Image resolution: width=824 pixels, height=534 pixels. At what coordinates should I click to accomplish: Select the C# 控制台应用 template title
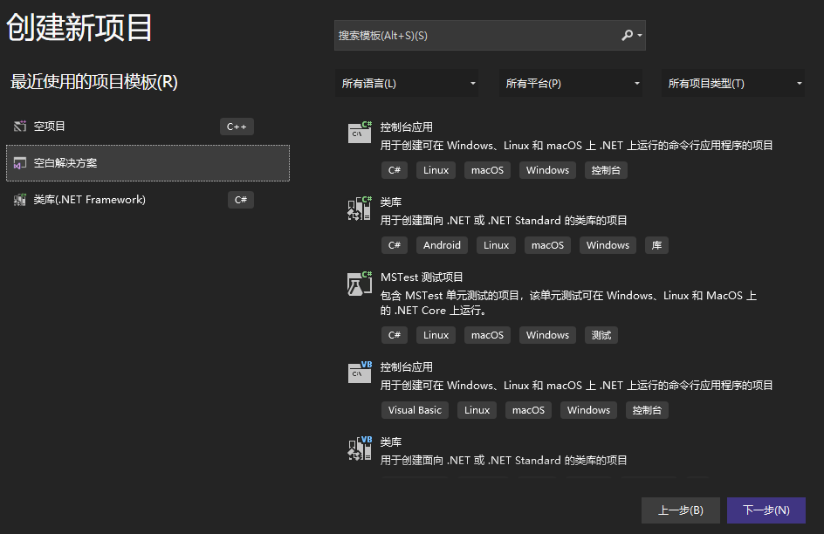click(406, 127)
